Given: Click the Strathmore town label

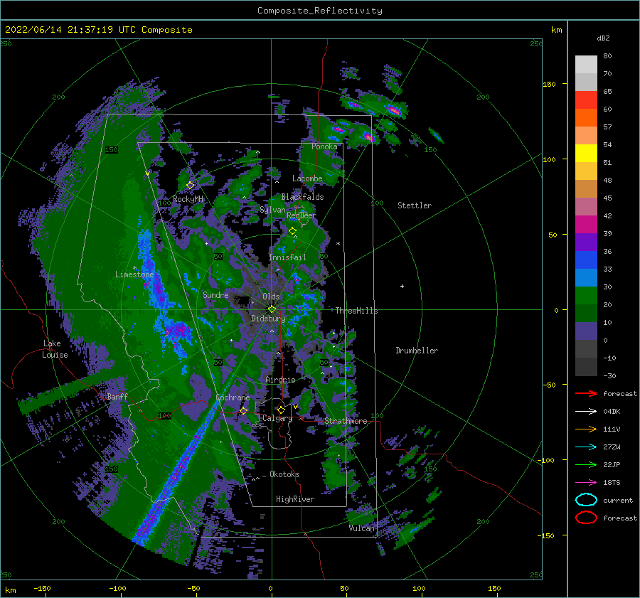Looking at the screenshot, I should [346, 421].
